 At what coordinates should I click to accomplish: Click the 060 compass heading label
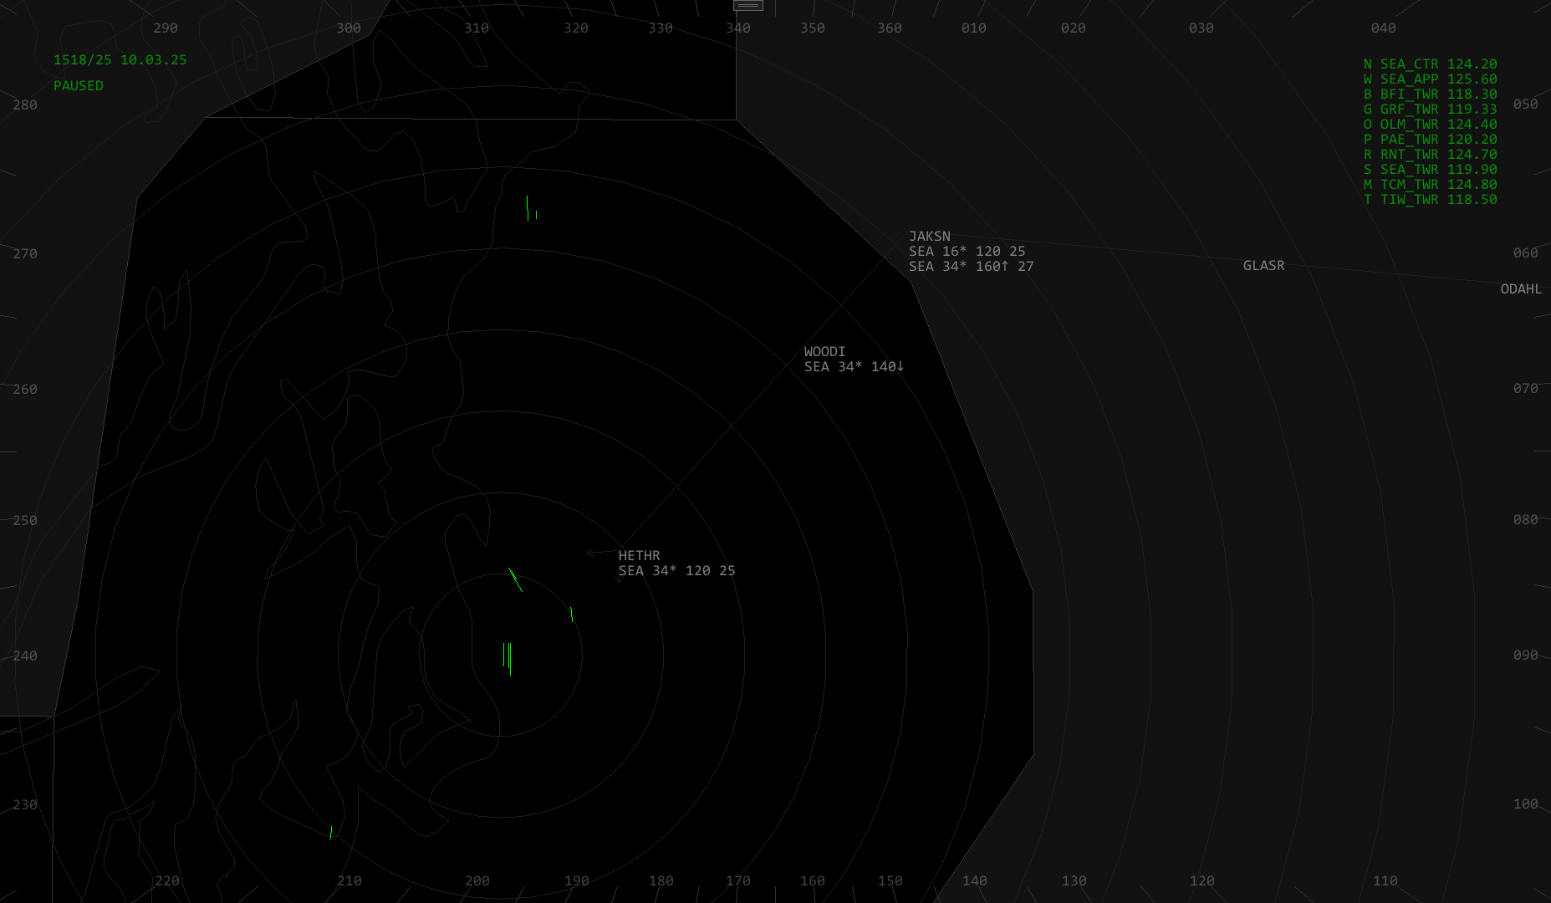click(x=1526, y=253)
